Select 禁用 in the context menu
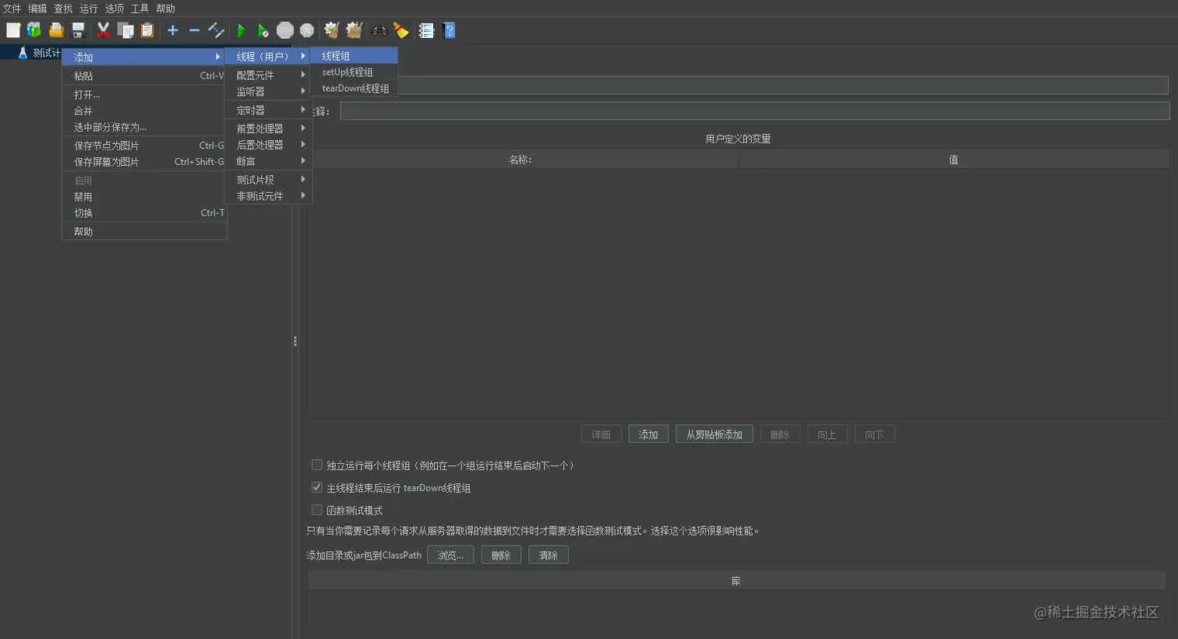 coord(144,197)
